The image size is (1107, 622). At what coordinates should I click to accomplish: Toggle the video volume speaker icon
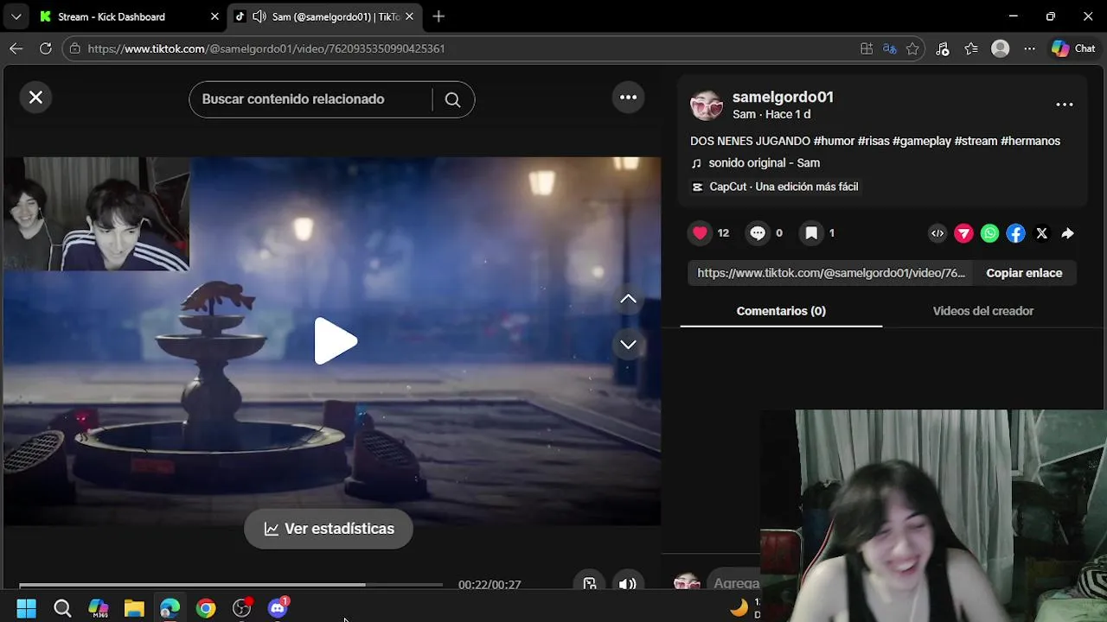point(628,584)
